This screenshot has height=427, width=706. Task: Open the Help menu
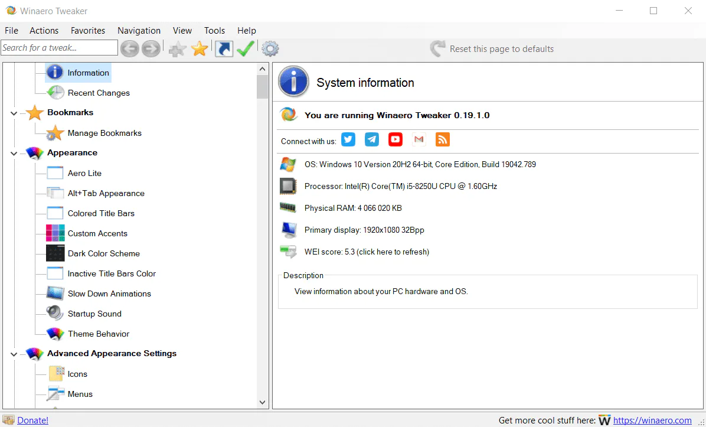pyautogui.click(x=247, y=31)
